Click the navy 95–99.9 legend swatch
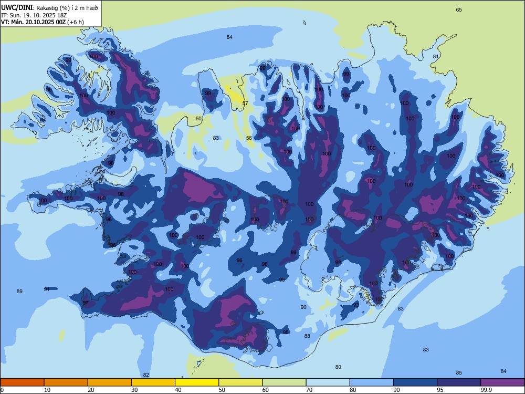Screen dimensions: 525x394 (459, 382)
